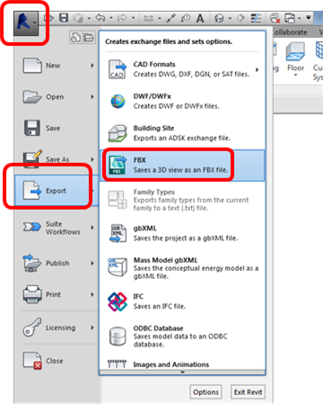Click the Default 3D View house icon

coord(219,18)
